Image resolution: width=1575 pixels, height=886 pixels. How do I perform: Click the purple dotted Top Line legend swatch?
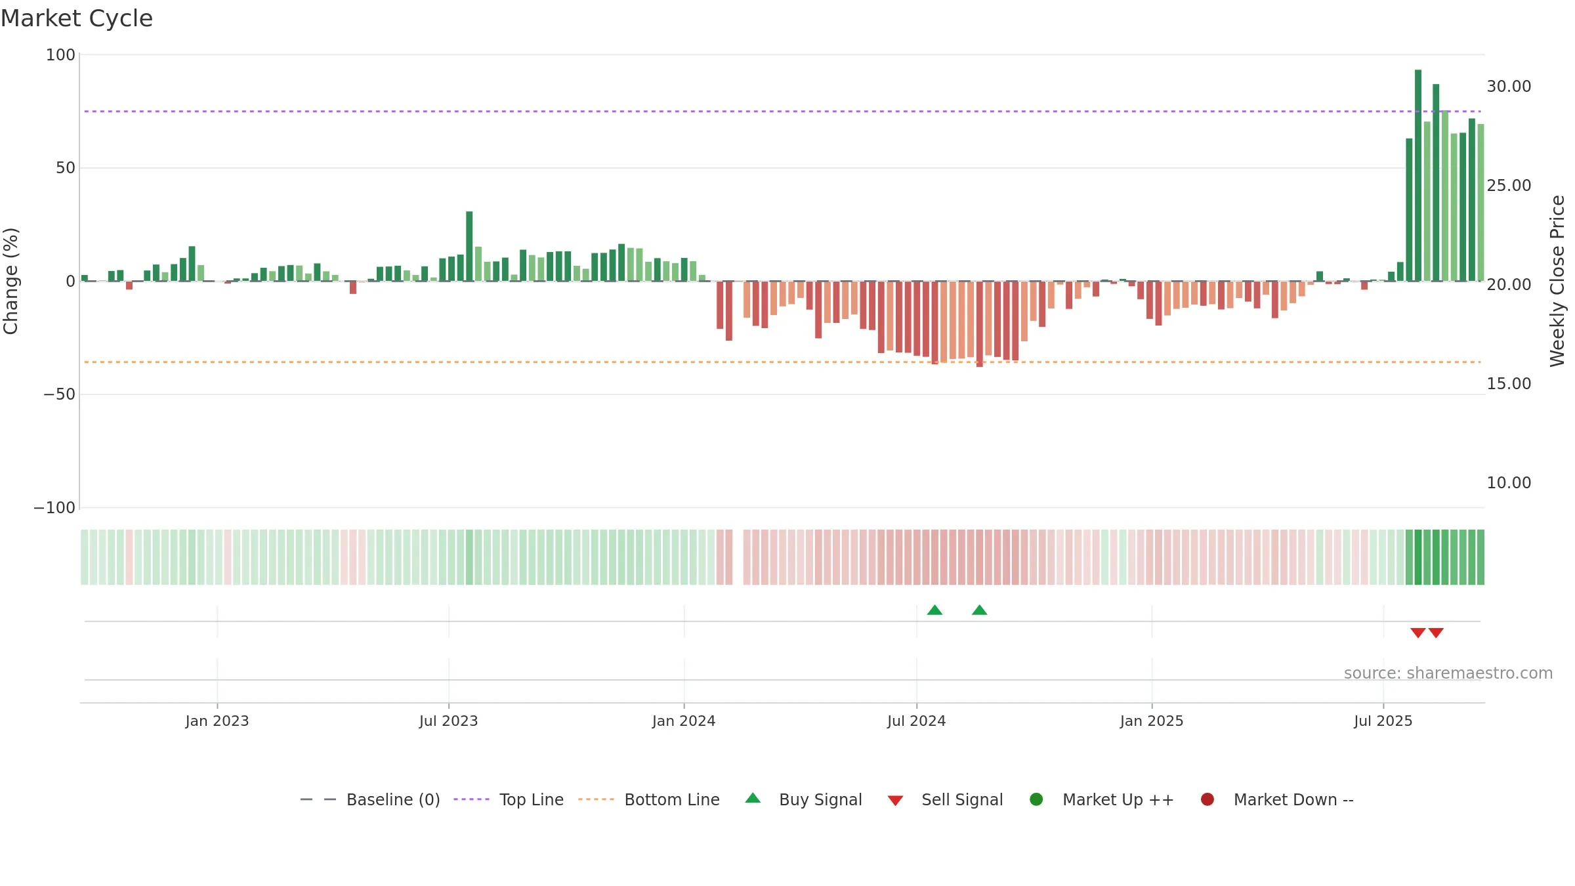tap(471, 799)
